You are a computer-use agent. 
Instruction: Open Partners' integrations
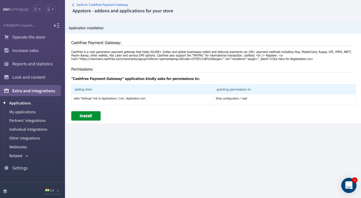(28, 121)
